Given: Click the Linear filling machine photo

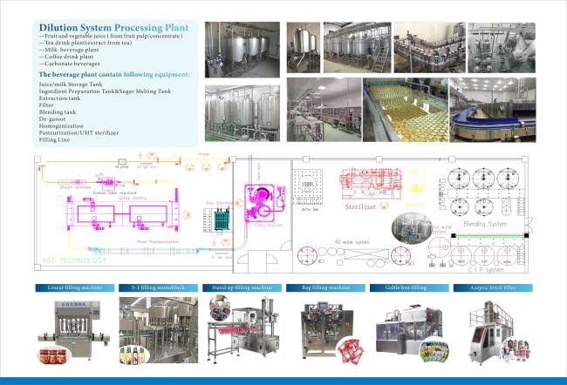Looking at the screenshot, I should pyautogui.click(x=66, y=330).
